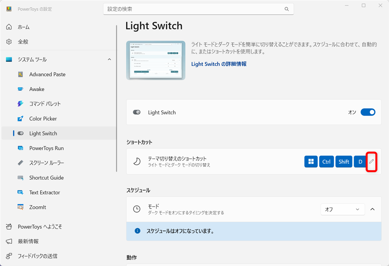Select Color Picker in the sidebar

[x=44, y=118]
